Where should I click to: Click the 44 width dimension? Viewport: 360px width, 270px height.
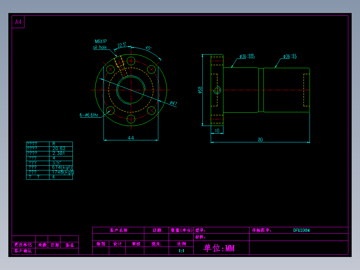point(131,138)
